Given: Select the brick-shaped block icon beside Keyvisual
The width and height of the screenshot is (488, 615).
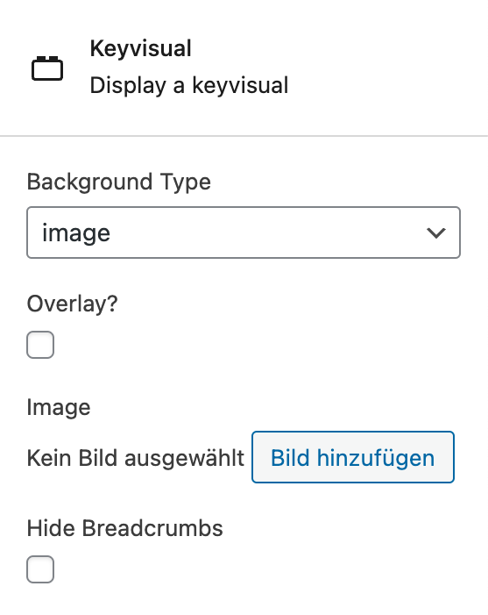Looking at the screenshot, I should [47, 68].
